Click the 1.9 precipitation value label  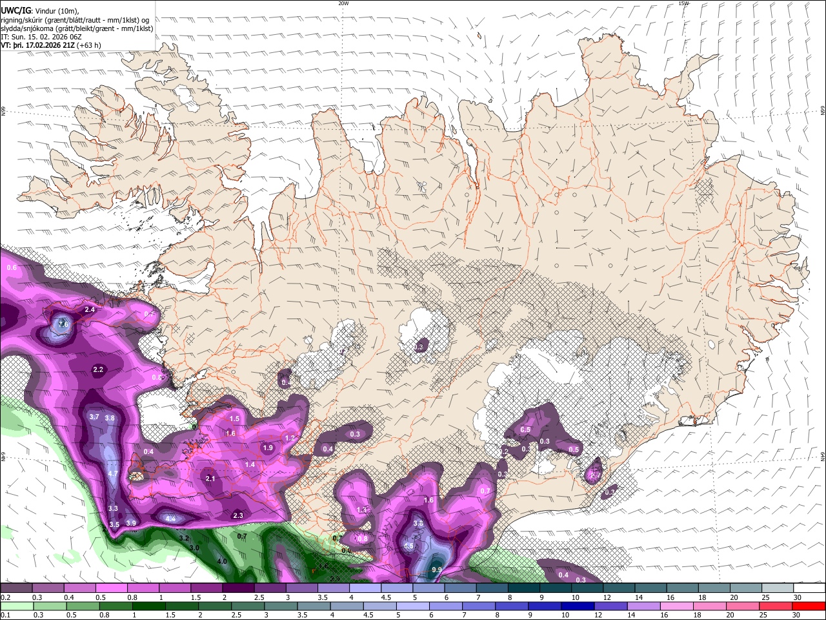[x=268, y=448]
